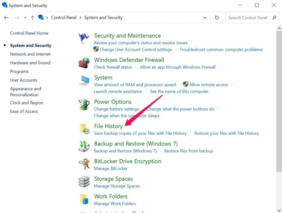Click the BitLocker Drive Encryption key icon
This screenshot has width=282, height=213.
pyautogui.click(x=84, y=164)
